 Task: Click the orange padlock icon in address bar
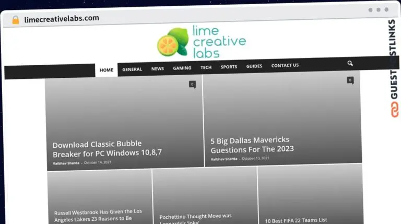point(16,20)
